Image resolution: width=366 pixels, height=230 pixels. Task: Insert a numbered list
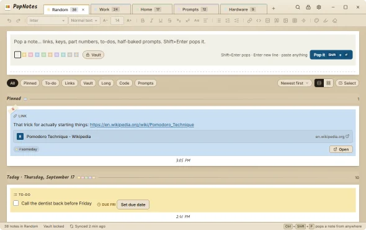tap(228, 21)
